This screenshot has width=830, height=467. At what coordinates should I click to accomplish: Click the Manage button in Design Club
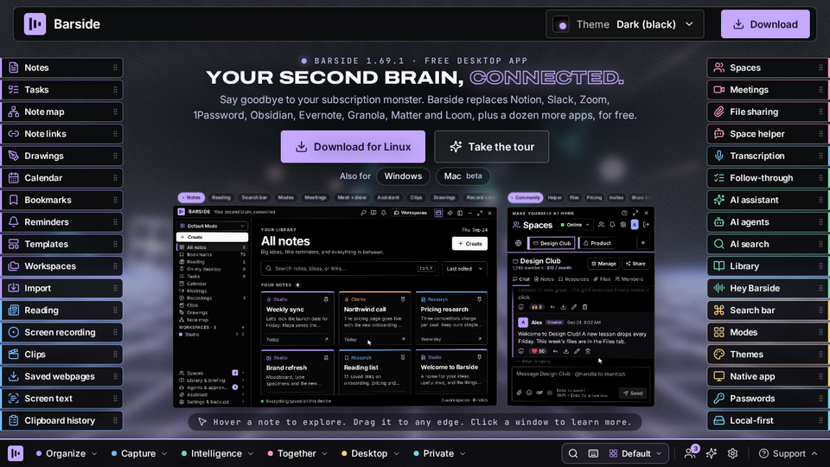603,264
